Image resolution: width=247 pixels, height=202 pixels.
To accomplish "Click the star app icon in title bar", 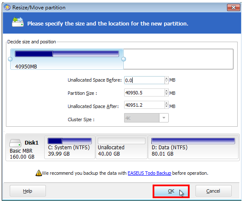I will coord(7,7).
